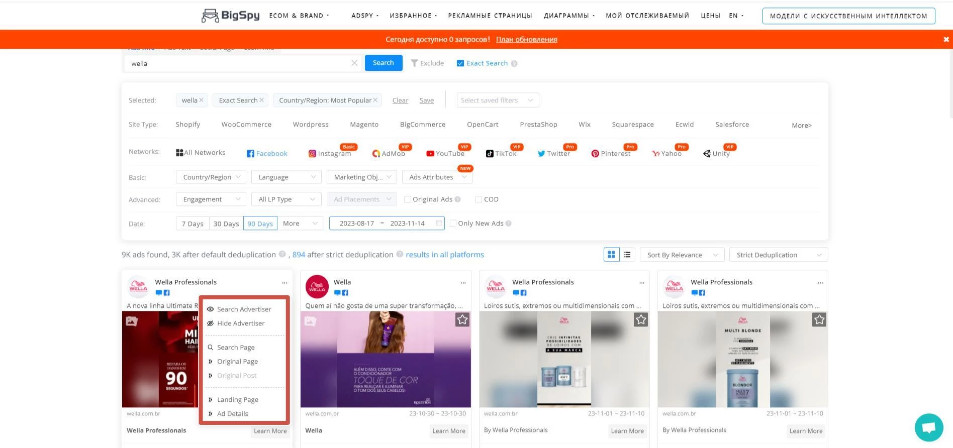953x448 pixels.
Task: Open the upgrade plan banner link
Action: (527, 39)
